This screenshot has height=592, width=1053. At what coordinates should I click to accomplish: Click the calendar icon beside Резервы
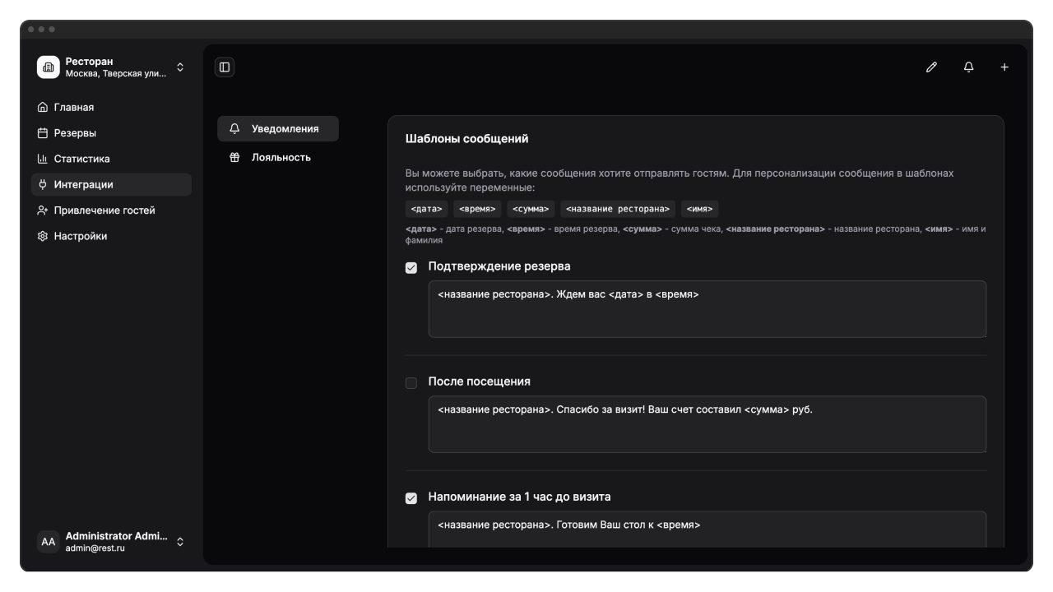[x=43, y=133]
